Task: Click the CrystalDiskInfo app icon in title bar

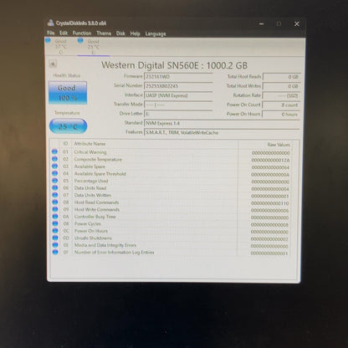Action: [x=50, y=23]
